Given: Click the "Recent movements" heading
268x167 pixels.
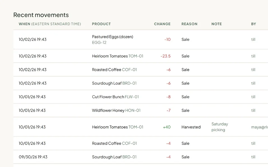Looking at the screenshot, I should pos(41,15).
